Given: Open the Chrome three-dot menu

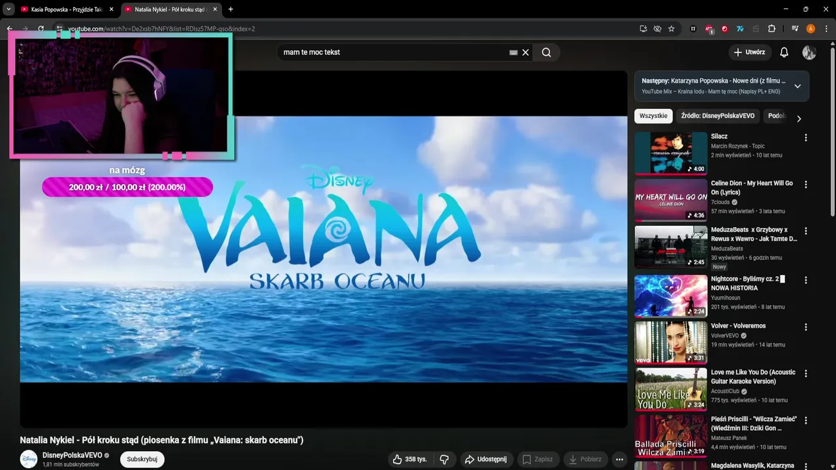Looking at the screenshot, I should [x=826, y=29].
